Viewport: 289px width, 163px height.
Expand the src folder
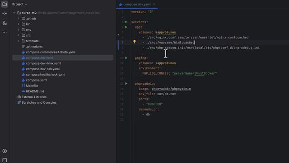click(x=19, y=35)
